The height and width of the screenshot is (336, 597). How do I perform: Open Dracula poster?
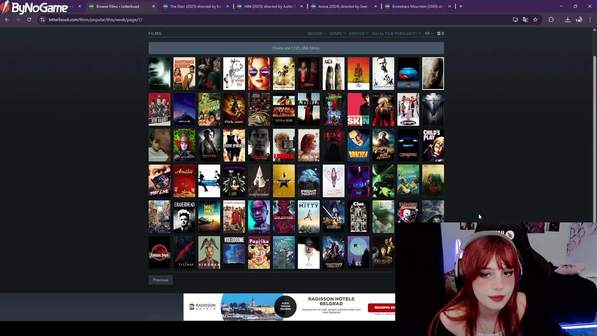click(x=358, y=145)
